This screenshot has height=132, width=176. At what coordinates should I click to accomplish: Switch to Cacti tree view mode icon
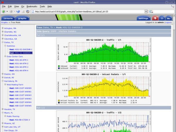point(155,18)
